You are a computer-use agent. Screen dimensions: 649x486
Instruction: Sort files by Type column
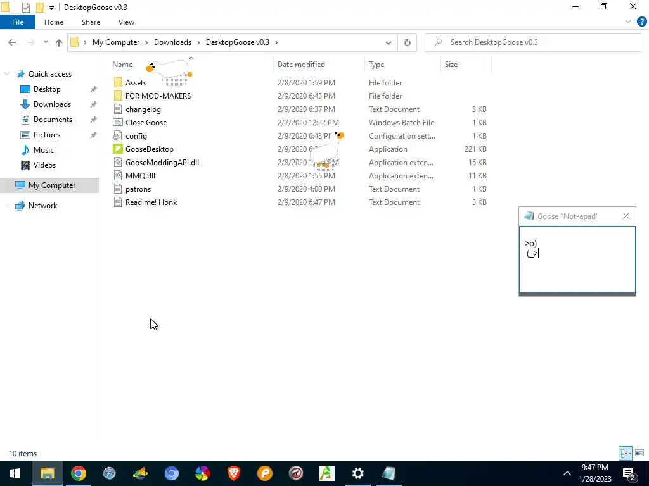click(376, 65)
